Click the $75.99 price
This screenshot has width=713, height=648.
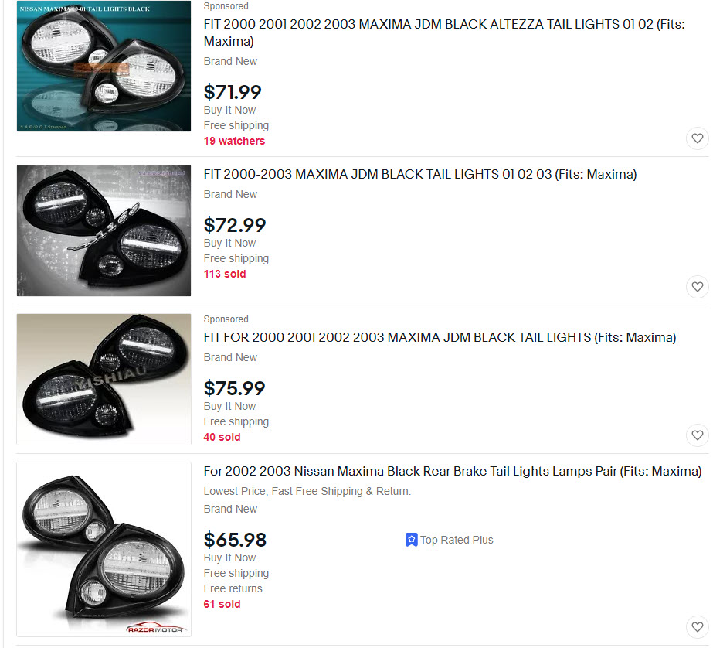tap(234, 389)
